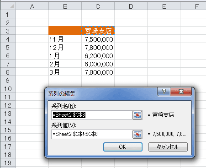
Task: Select row 9 header
Action: pos(8,81)
